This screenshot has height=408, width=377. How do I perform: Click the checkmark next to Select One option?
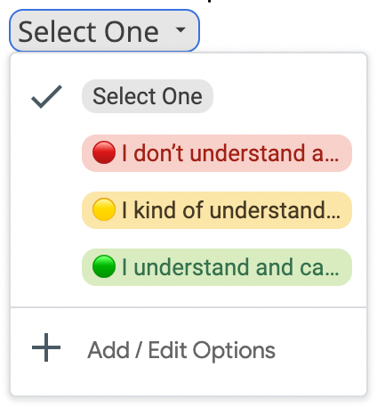47,97
